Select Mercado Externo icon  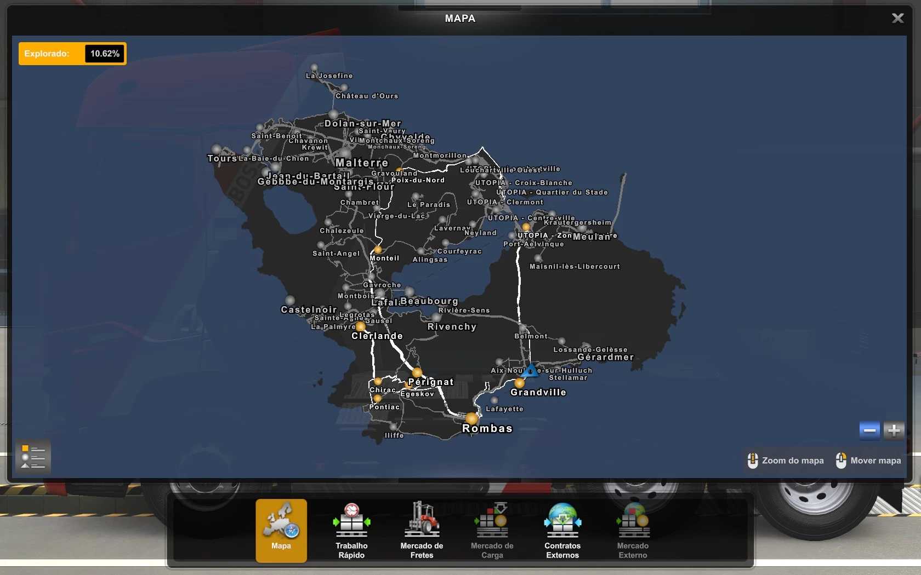tap(633, 530)
